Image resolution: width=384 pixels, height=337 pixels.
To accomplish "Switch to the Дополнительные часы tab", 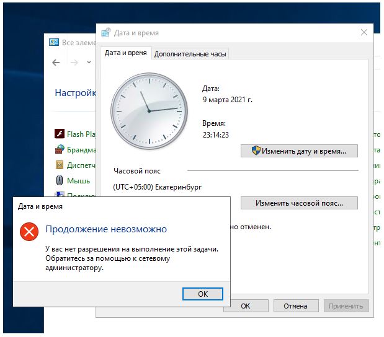I will [x=190, y=54].
